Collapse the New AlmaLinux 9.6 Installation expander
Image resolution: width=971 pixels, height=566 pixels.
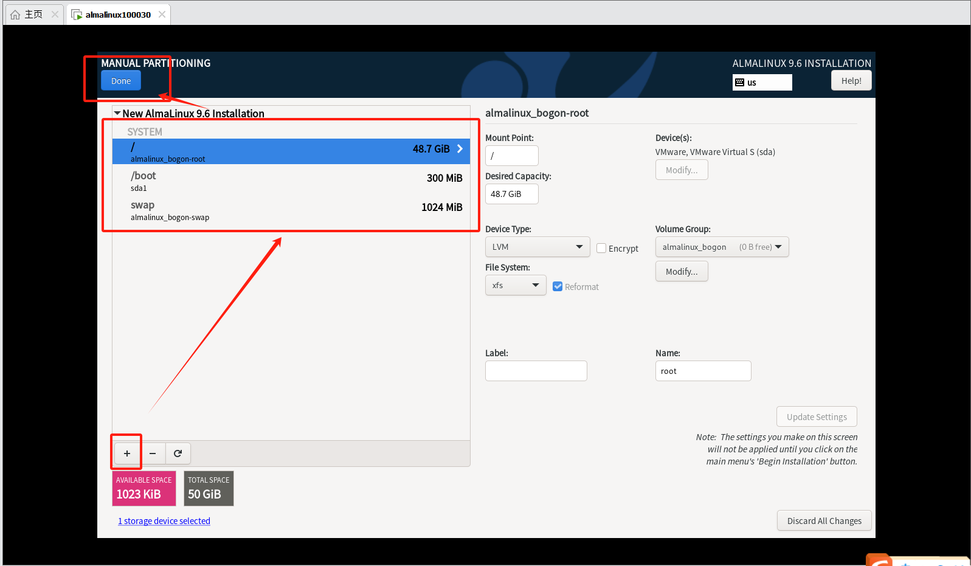click(117, 113)
